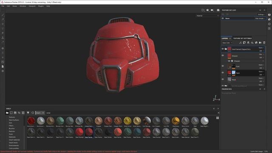Hide the Metal layer
The width and height of the screenshot is (272, 153).
tap(223, 79)
